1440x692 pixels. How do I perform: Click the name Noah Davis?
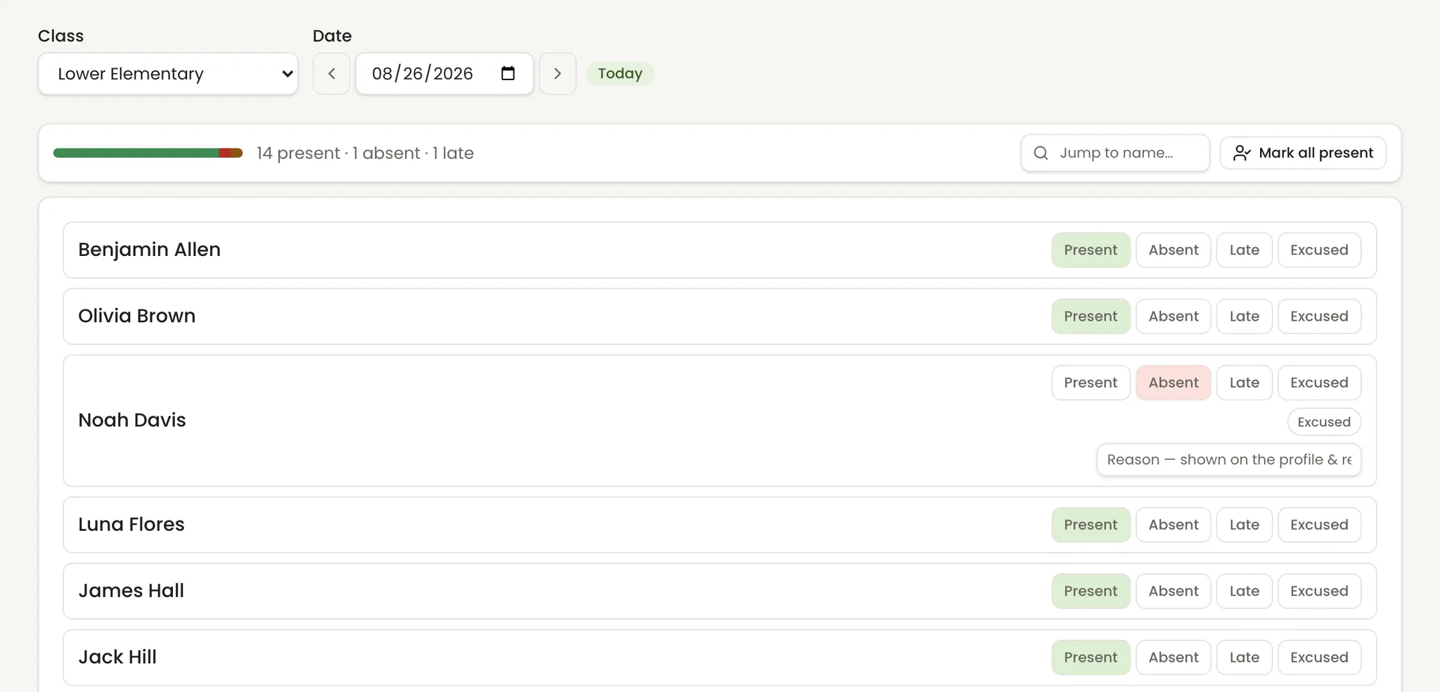pyautogui.click(x=132, y=421)
